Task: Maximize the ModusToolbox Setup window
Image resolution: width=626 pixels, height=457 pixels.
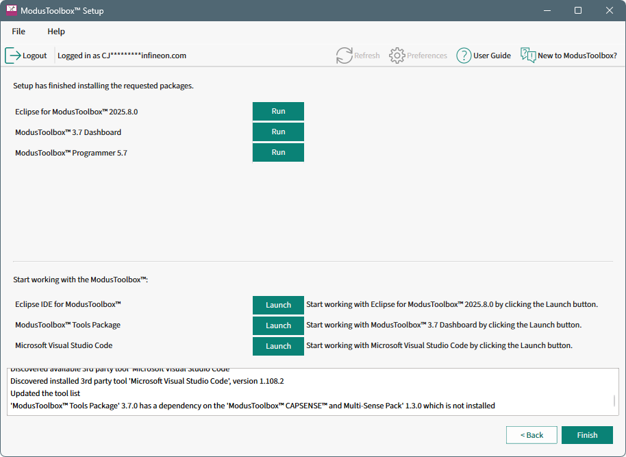Action: pos(577,10)
